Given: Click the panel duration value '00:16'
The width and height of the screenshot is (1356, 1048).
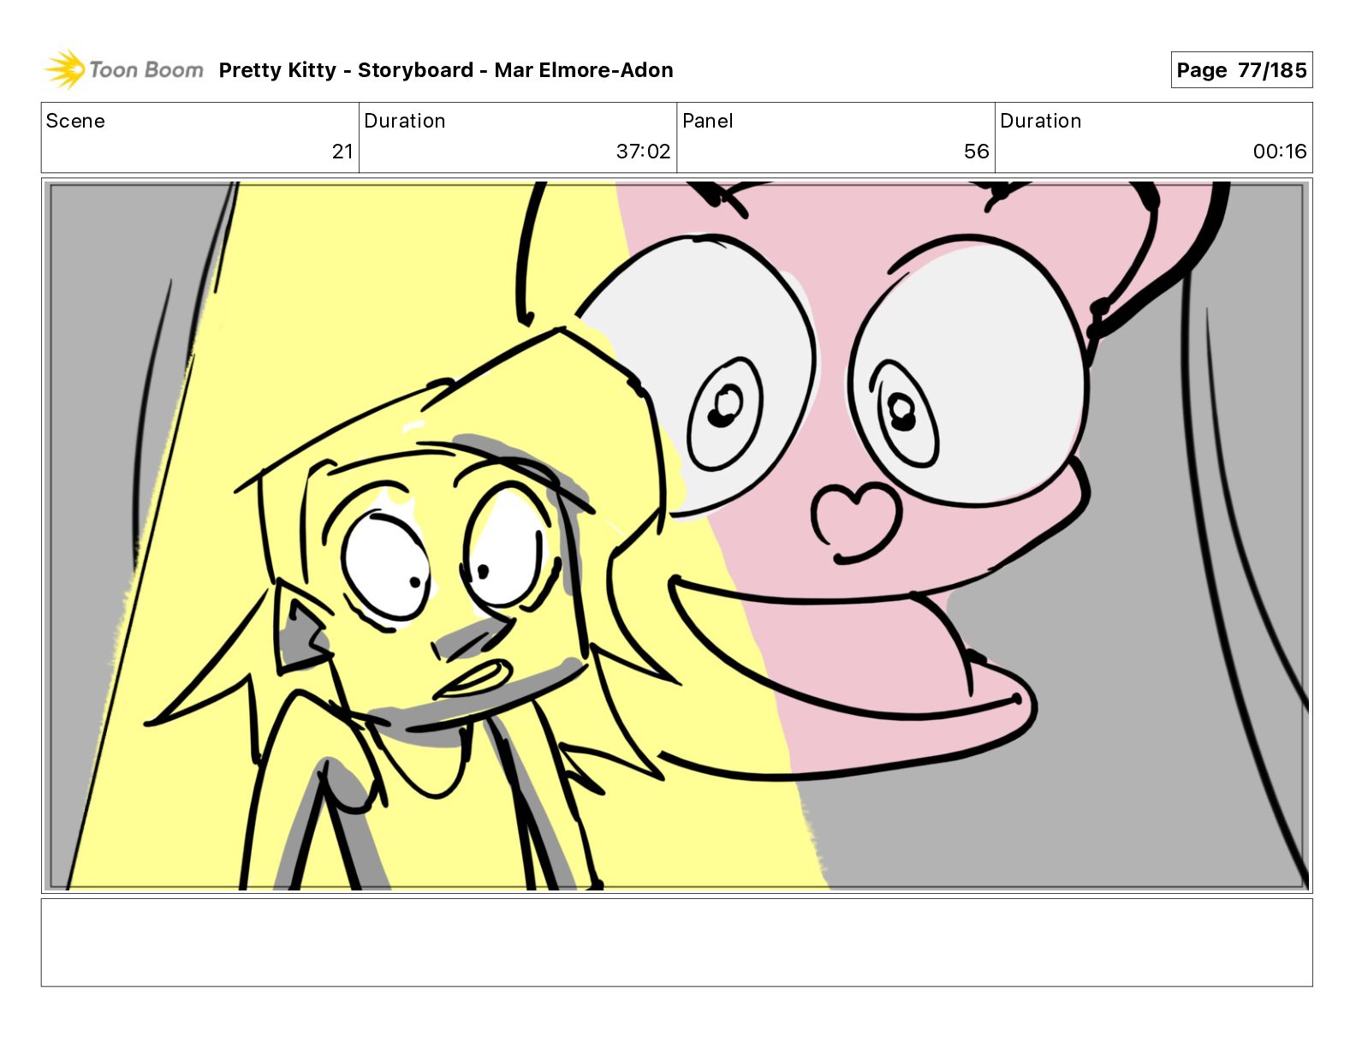Looking at the screenshot, I should click(1280, 152).
